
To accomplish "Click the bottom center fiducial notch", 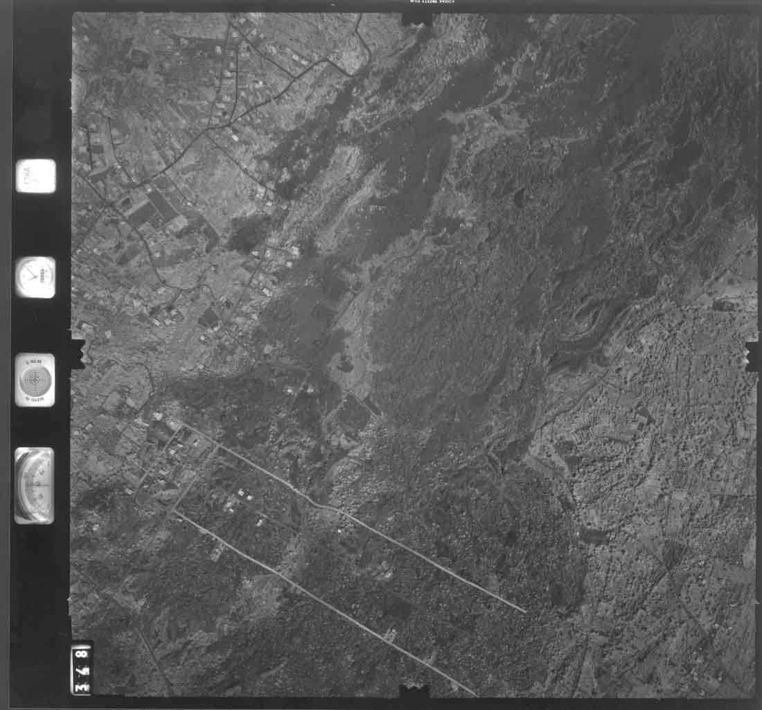I will (x=415, y=690).
